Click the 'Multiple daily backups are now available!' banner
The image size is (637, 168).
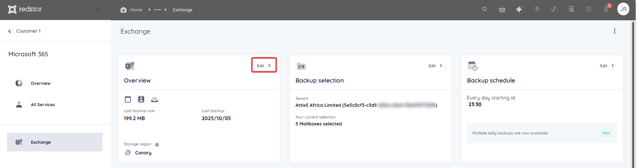(542, 133)
